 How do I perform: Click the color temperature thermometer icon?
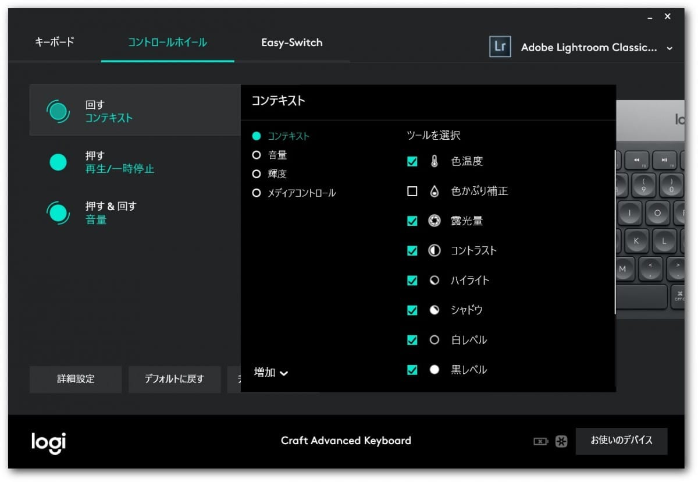coord(434,162)
